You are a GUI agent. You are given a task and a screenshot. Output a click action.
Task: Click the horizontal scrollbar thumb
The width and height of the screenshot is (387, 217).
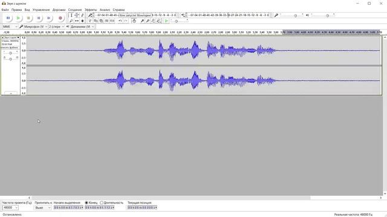[x=171, y=198]
